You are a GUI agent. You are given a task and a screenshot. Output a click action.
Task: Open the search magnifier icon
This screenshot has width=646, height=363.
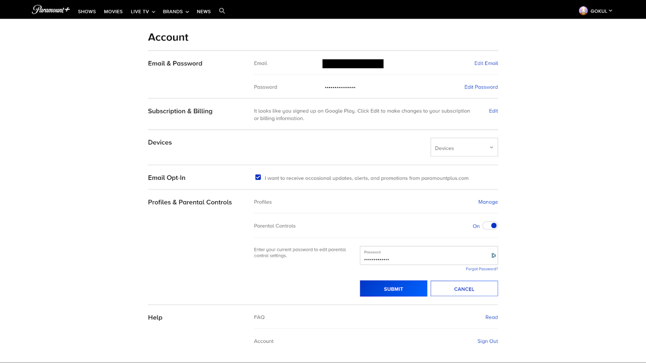click(222, 11)
